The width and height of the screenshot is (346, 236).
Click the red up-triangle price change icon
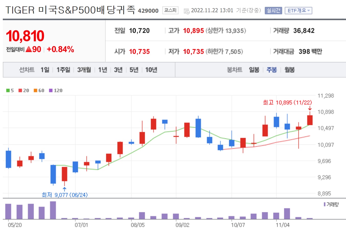[x=29, y=49]
